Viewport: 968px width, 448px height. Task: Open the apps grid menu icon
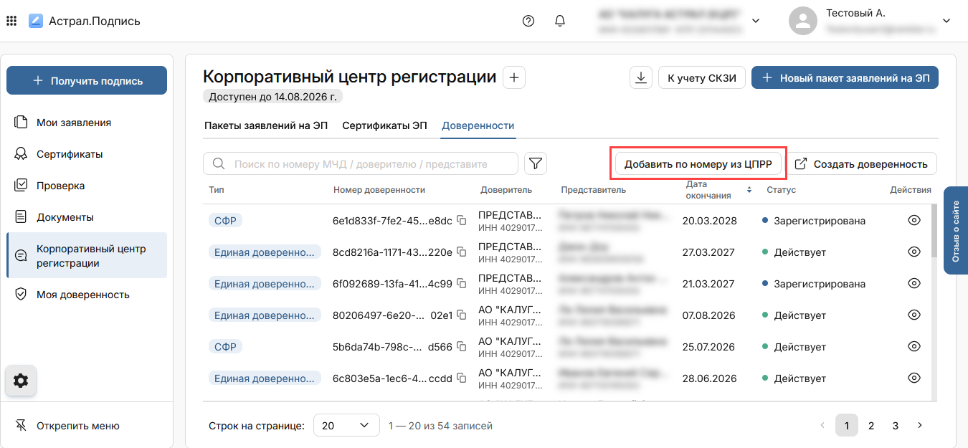click(11, 21)
